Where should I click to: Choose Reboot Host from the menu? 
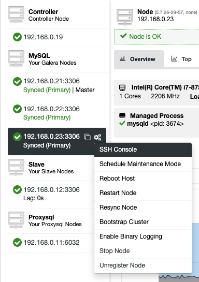143,179
